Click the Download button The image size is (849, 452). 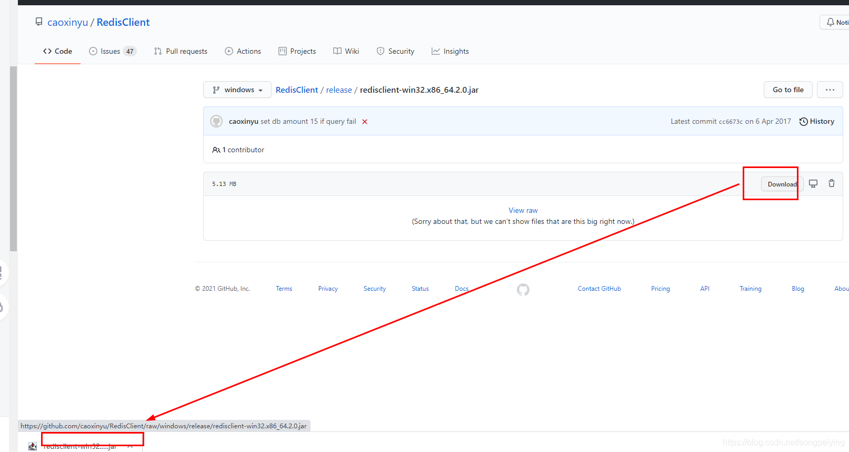click(x=782, y=184)
